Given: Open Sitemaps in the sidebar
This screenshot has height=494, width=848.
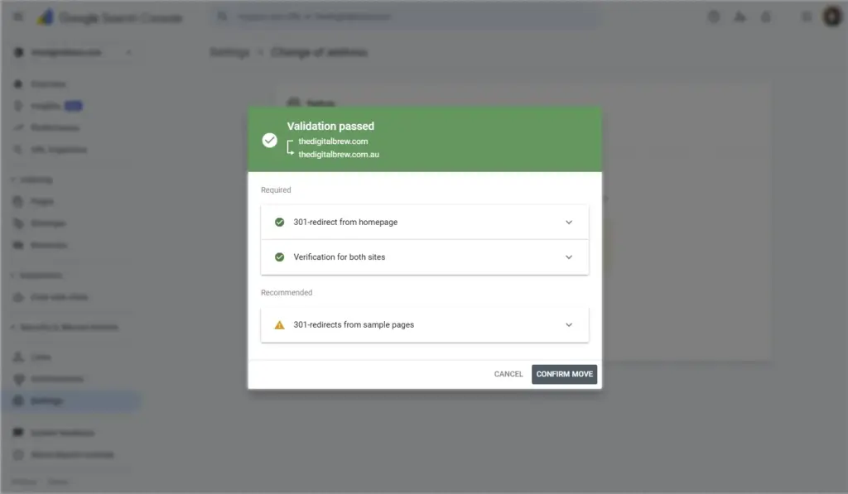Looking at the screenshot, I should pyautogui.click(x=47, y=223).
